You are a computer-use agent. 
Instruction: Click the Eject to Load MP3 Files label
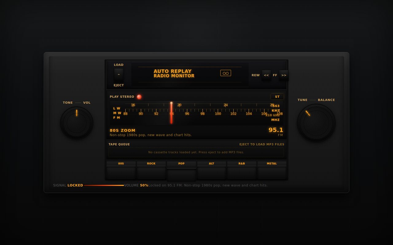262,144
